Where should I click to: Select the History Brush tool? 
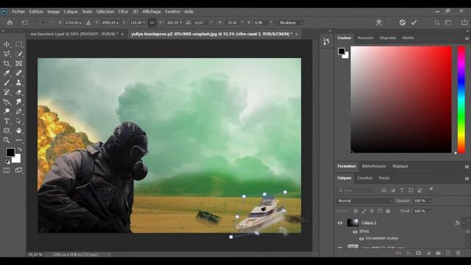click(x=7, y=92)
